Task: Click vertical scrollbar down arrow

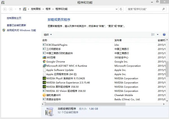Action: pyautogui.click(x=167, y=101)
